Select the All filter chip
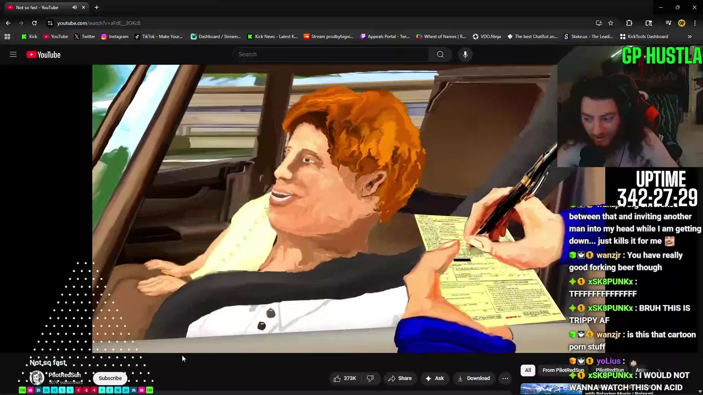Screen dimensions: 703x395 (x=528, y=370)
